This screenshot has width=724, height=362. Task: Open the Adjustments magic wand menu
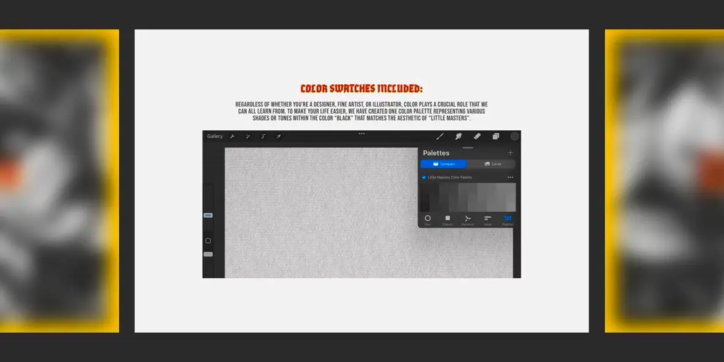[247, 136]
